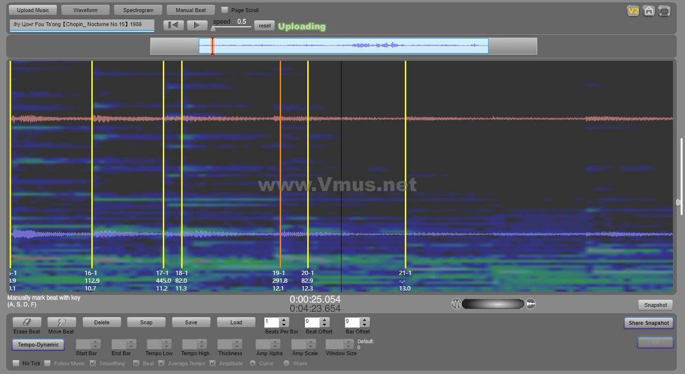Click the speed slider track
Viewport: 685px width, 374px height.
(x=232, y=28)
